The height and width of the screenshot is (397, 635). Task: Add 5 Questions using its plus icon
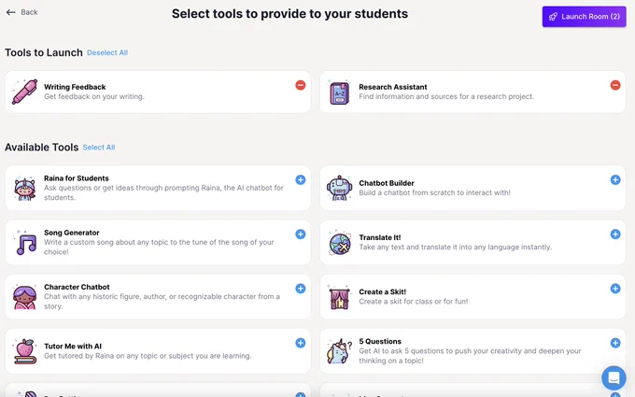(x=615, y=343)
